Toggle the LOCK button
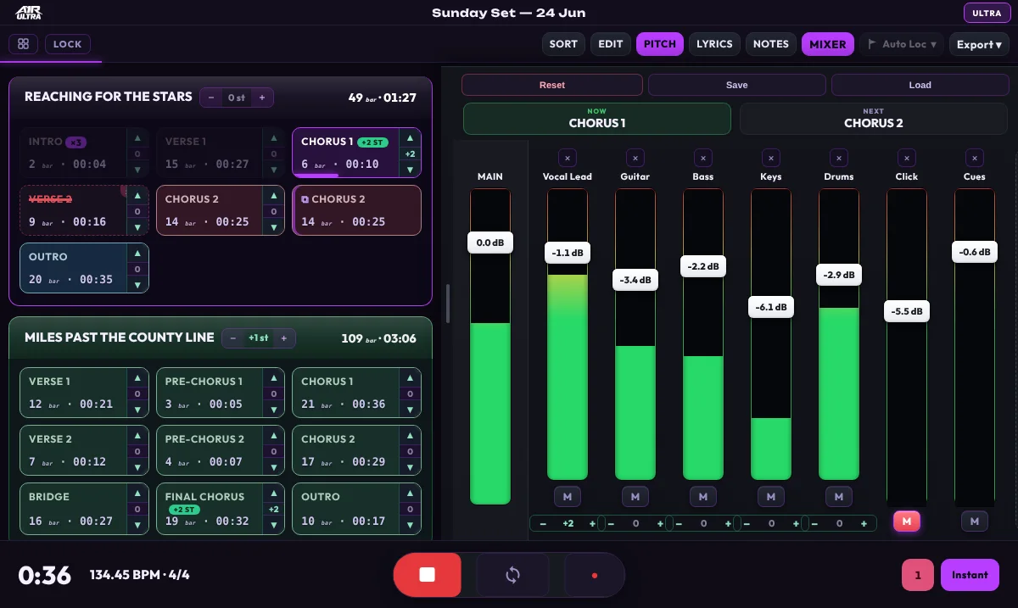Screen dimensions: 1018x608 pyautogui.click(x=68, y=44)
